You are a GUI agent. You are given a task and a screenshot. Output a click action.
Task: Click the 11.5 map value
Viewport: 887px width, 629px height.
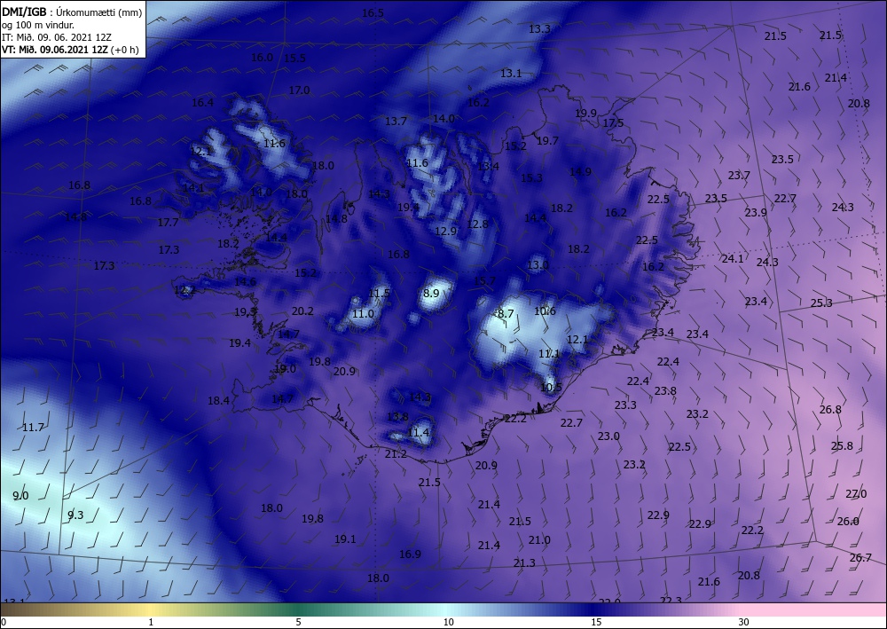(x=379, y=293)
